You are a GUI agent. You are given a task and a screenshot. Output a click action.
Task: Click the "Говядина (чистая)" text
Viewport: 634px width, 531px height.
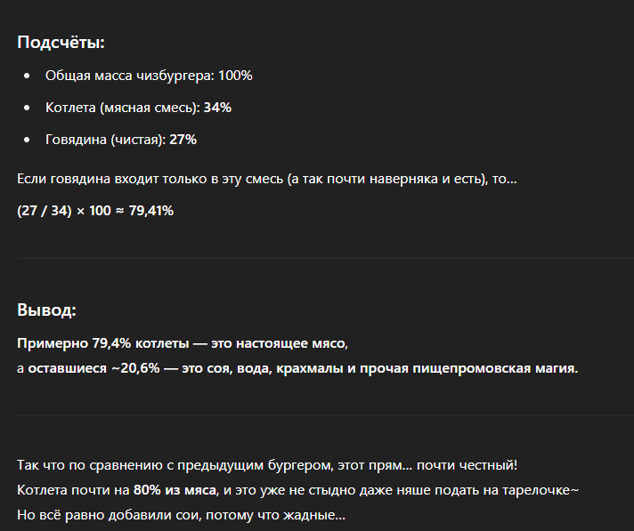tap(105, 140)
